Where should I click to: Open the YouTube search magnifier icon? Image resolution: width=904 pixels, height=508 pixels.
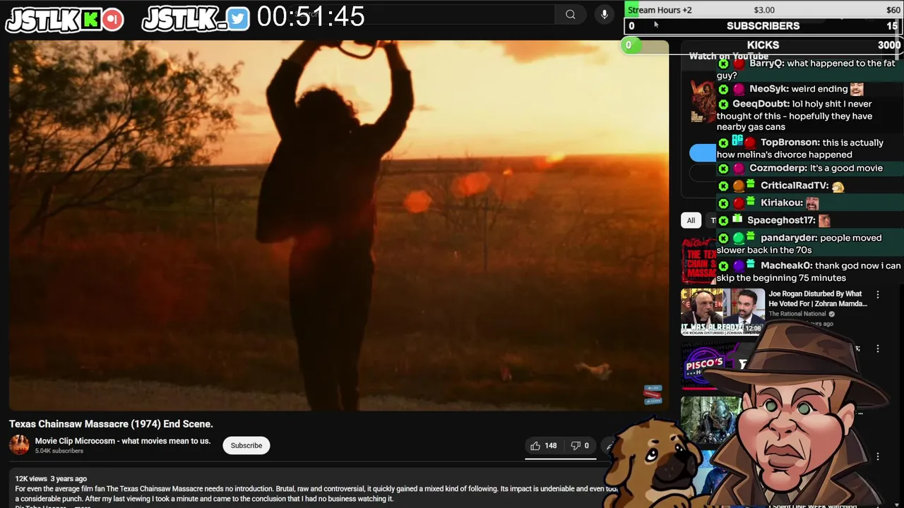coord(570,15)
